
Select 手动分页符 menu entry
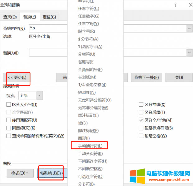90,153
